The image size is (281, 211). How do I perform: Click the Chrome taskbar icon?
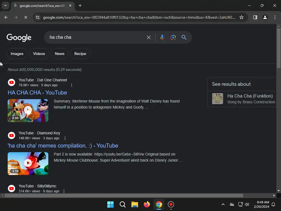[x=159, y=204]
